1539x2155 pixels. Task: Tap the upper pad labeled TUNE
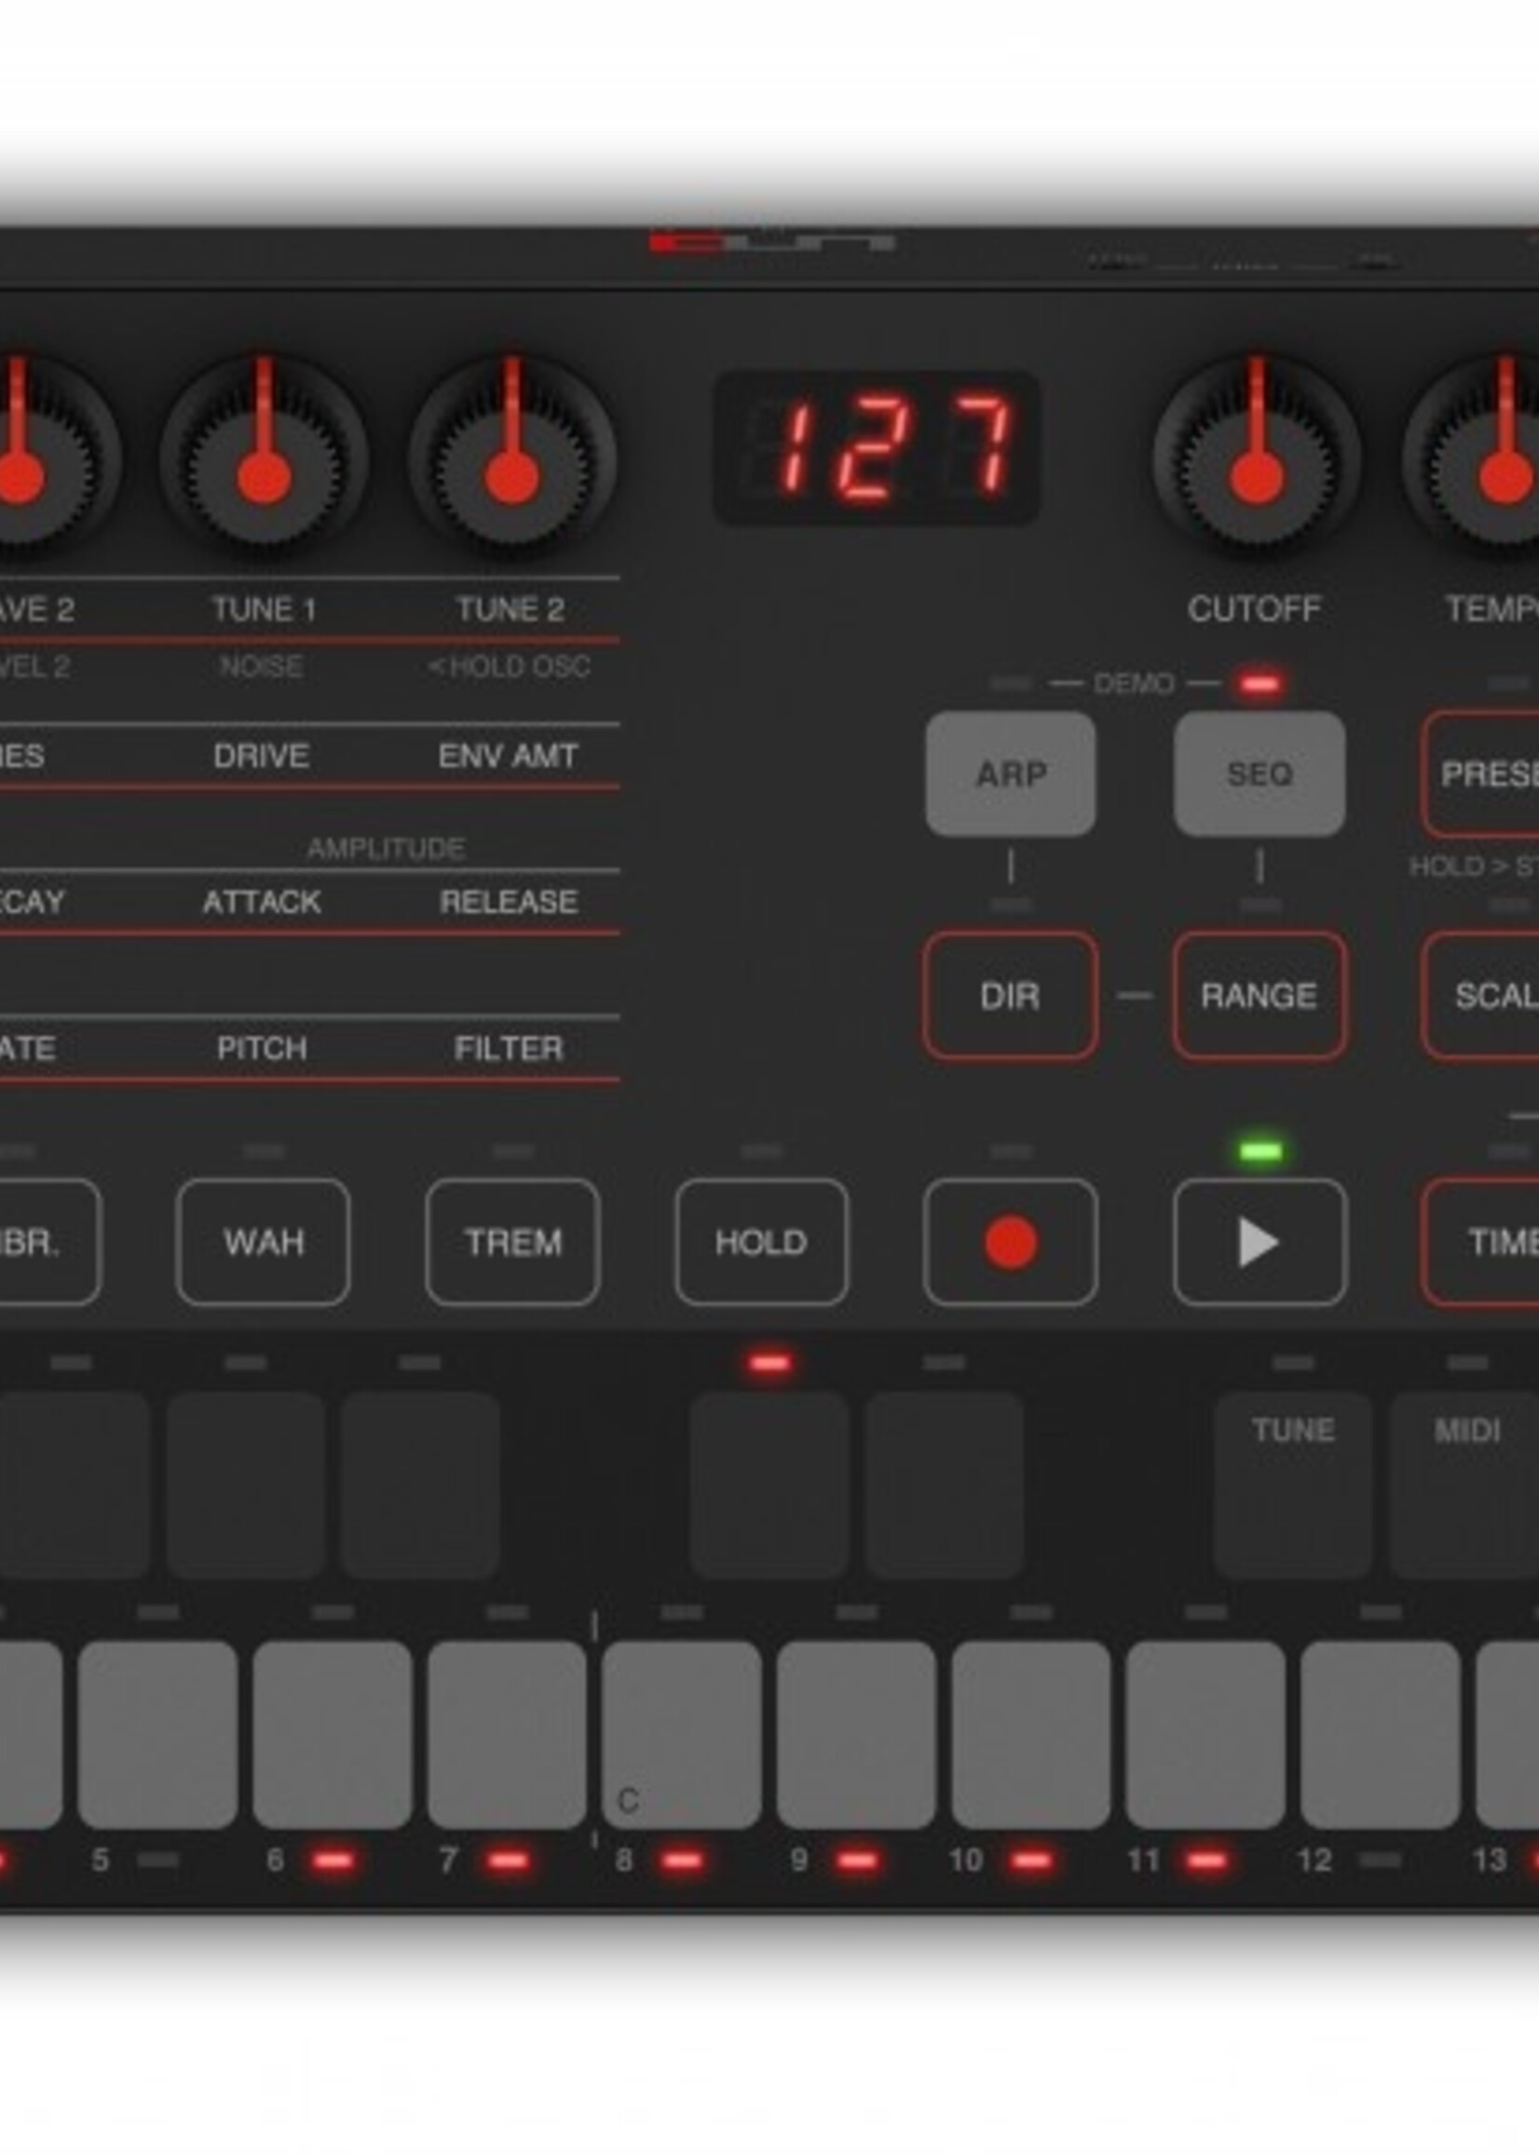pos(1293,1485)
